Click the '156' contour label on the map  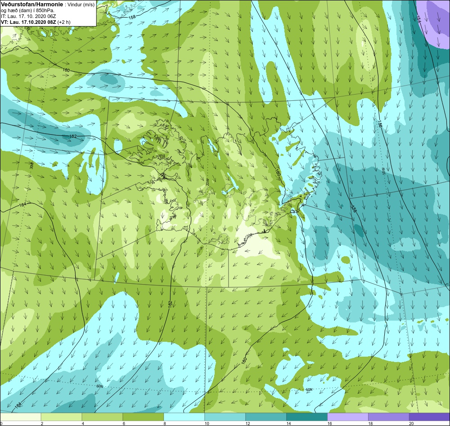pyautogui.click(x=380, y=124)
